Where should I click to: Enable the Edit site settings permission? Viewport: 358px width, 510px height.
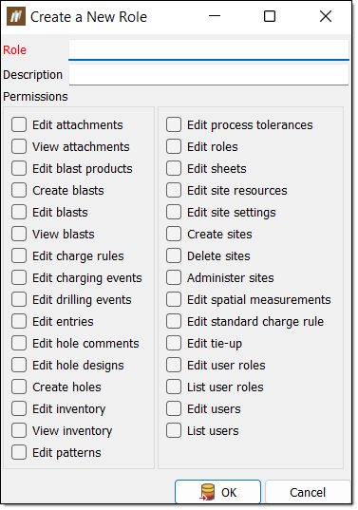174,213
